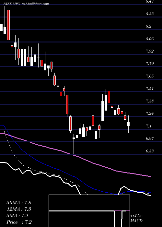The width and height of the screenshot is (162, 227).
Task: Click the 50MA : 7.8 legend entry
Action: click(x=19, y=203)
